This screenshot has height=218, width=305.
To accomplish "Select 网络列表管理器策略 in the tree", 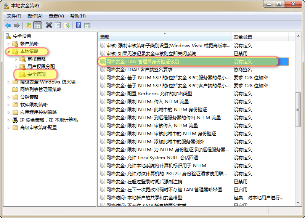I will 40,90.
